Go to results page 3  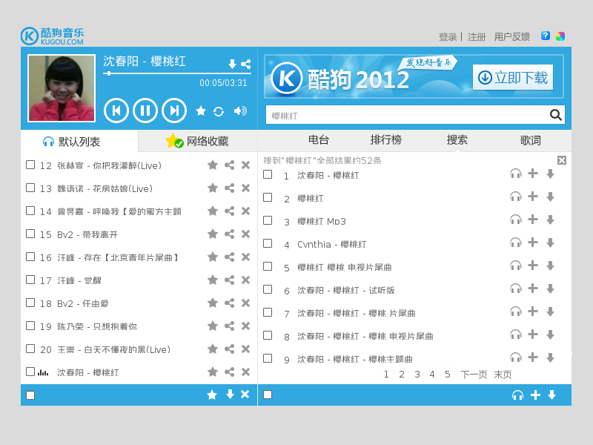(417, 375)
